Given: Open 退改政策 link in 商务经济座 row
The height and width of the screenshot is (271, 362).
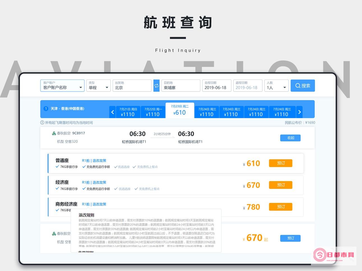Looking at the screenshot, I should [x=99, y=204].
